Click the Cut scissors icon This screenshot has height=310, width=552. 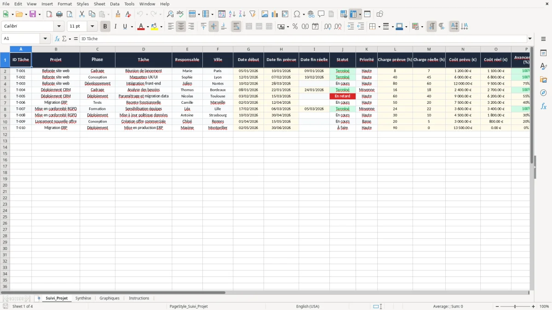(82, 14)
